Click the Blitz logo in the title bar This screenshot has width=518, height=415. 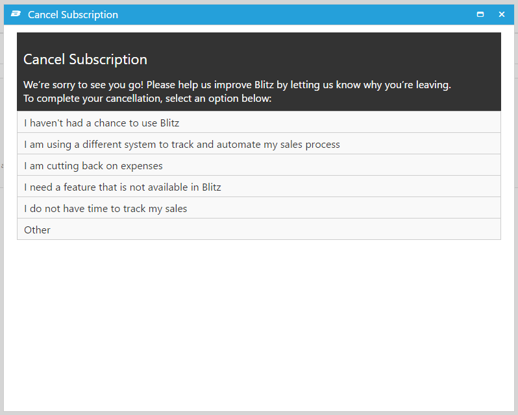tap(16, 14)
